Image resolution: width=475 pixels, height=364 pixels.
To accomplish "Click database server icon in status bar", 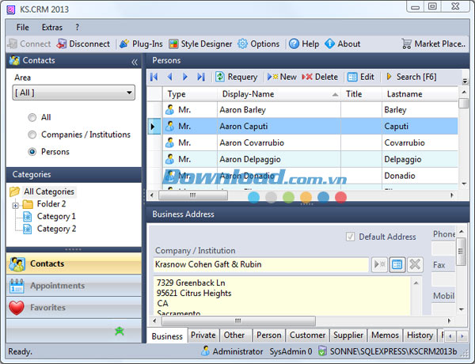I will (322, 351).
